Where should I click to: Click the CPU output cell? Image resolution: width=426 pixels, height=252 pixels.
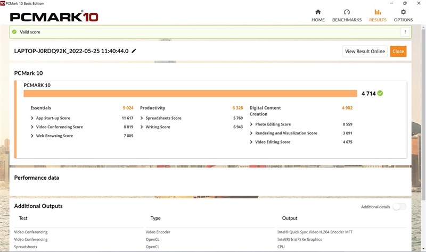point(281,247)
